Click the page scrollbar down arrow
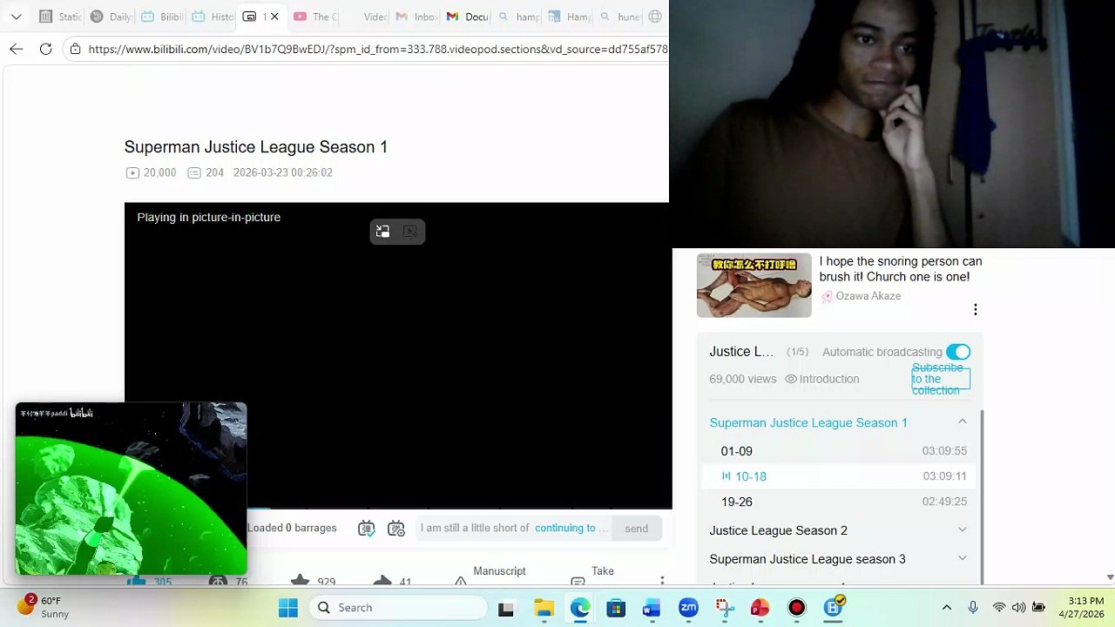The width and height of the screenshot is (1115, 627). 1110,576
